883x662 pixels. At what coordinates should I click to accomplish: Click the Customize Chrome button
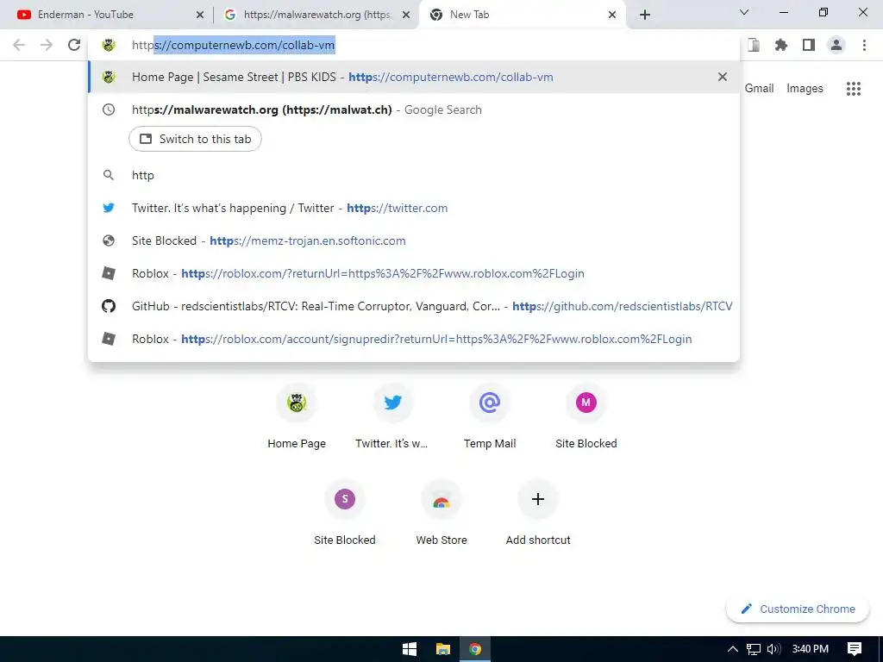798,609
